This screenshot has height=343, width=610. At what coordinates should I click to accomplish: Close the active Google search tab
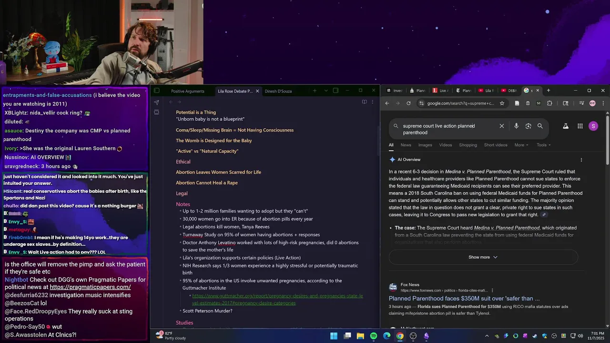[538, 91]
